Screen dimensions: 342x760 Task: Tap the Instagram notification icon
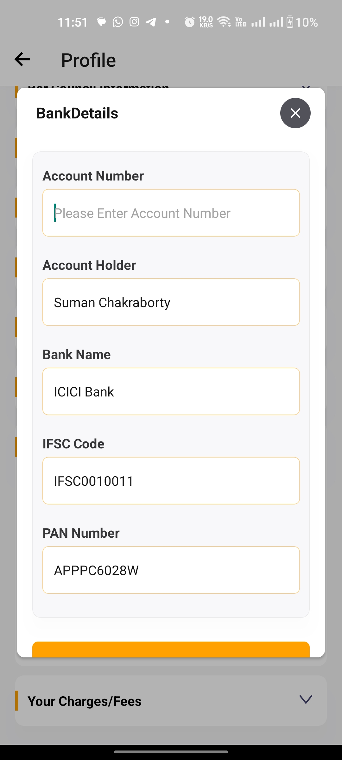coord(134,22)
